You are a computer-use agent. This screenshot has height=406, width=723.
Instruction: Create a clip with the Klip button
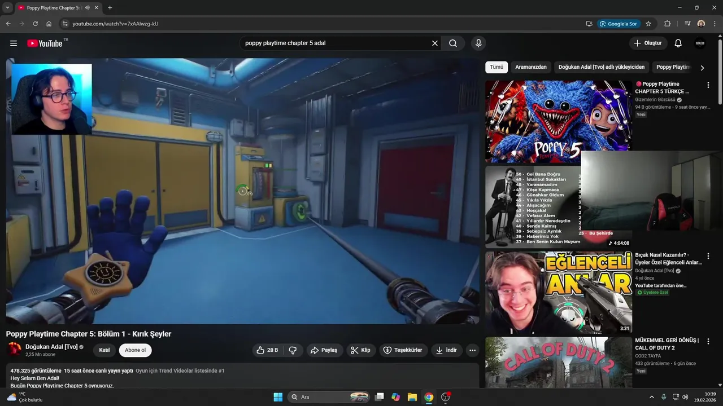(361, 350)
